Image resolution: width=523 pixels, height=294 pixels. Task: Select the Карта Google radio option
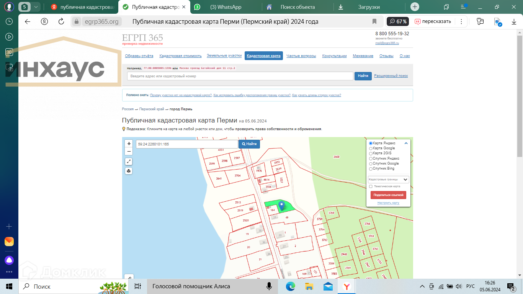pyautogui.click(x=371, y=149)
